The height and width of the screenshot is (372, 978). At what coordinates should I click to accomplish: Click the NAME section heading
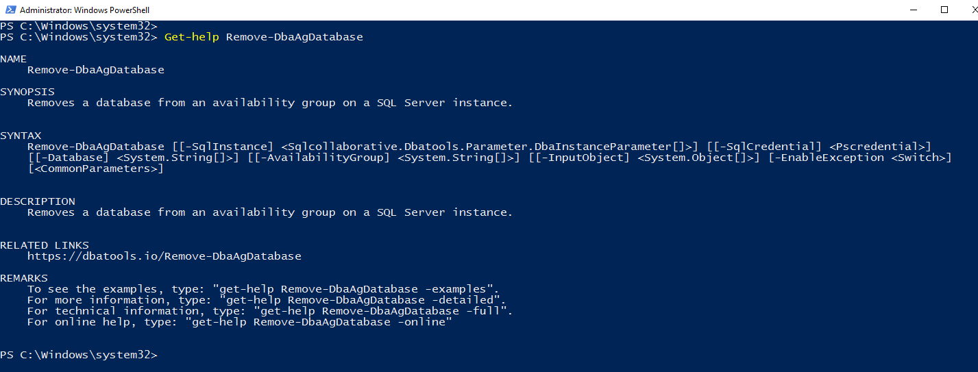14,59
